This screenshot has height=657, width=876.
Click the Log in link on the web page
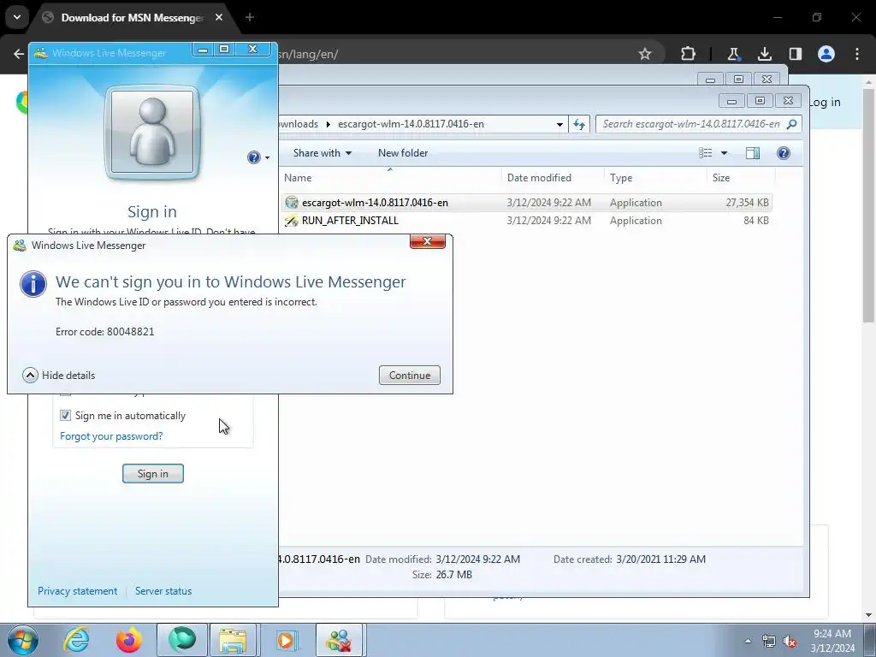coord(824,103)
